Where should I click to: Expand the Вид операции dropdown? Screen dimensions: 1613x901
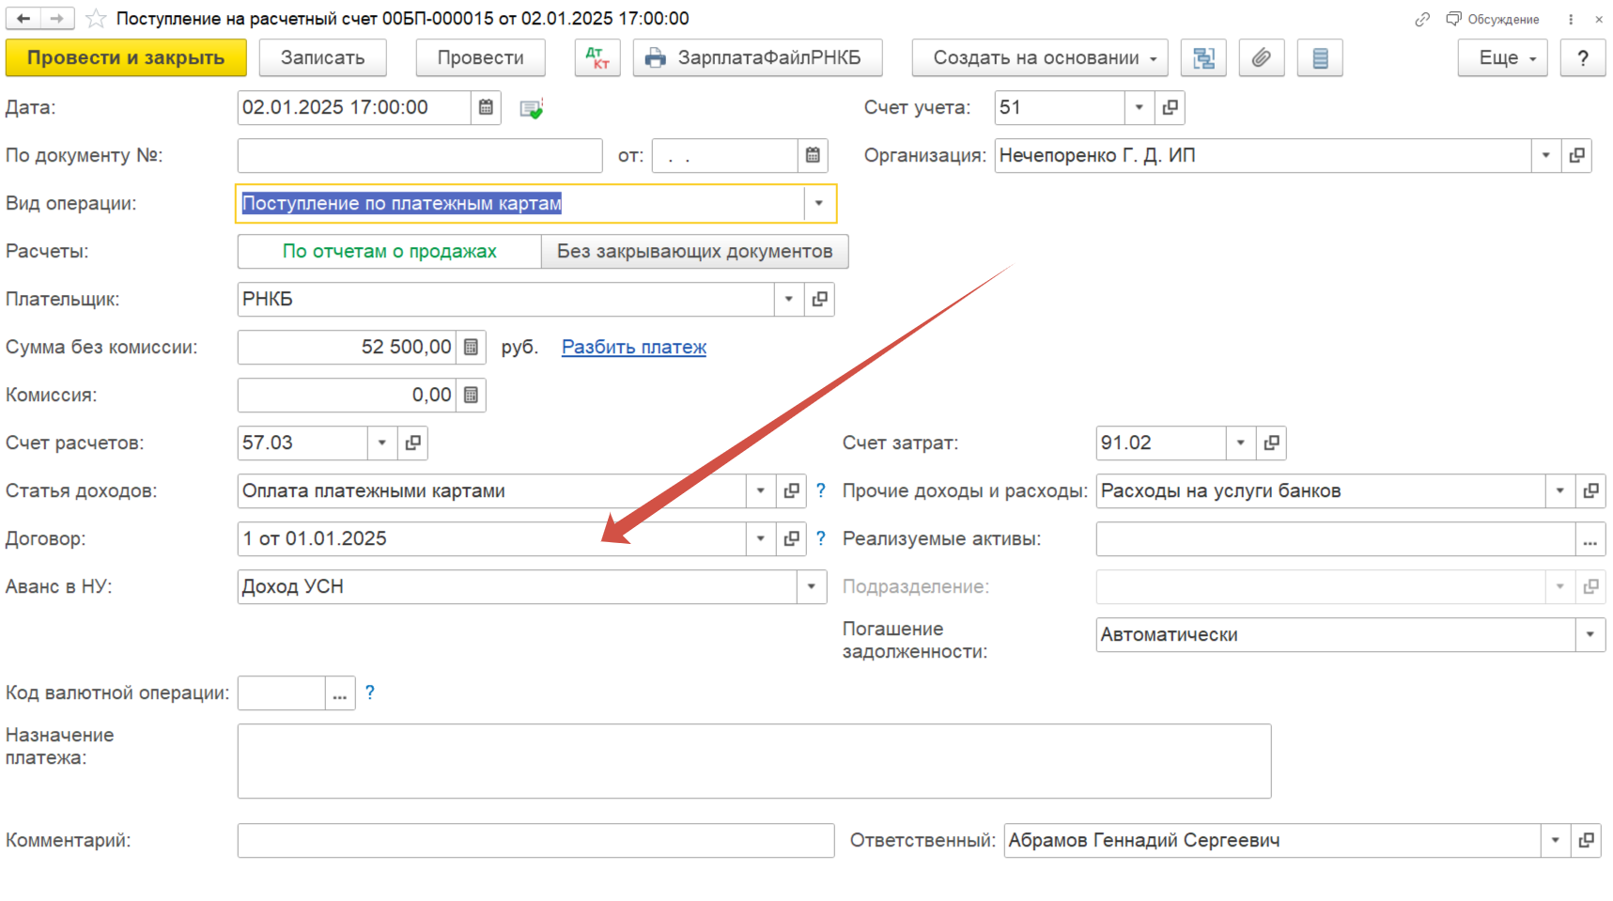[x=818, y=204]
